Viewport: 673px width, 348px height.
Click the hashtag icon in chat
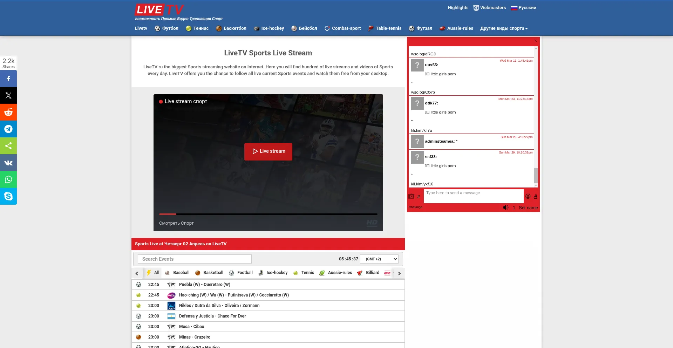pyautogui.click(x=419, y=197)
